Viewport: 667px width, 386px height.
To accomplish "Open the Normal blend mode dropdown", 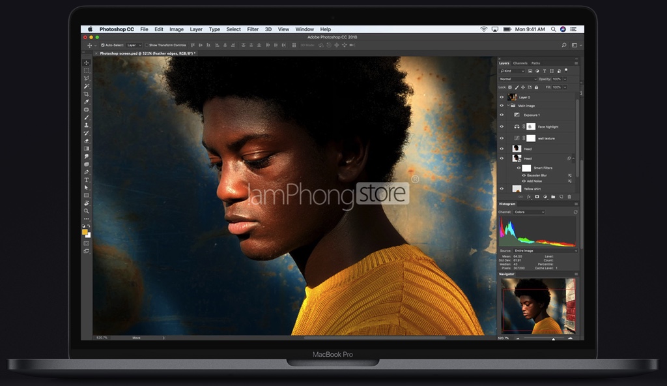I will pos(518,80).
